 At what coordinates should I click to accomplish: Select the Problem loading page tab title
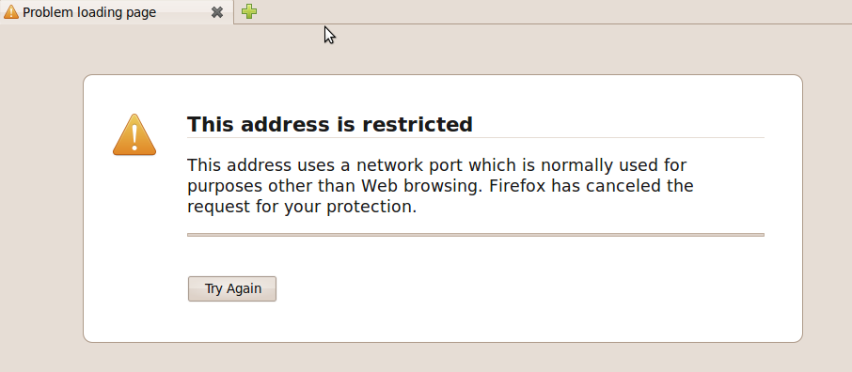click(89, 12)
